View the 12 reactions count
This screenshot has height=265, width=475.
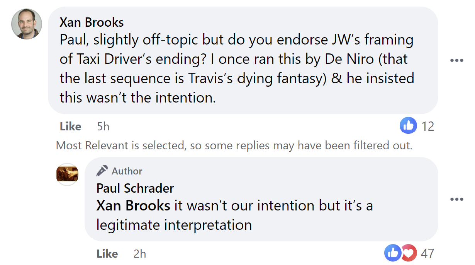tap(428, 126)
